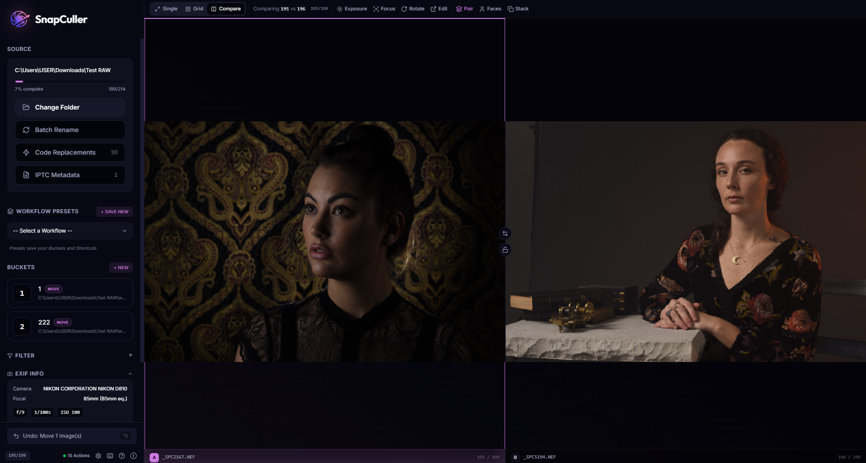
Task: Switch to Grid view mode
Action: click(194, 9)
